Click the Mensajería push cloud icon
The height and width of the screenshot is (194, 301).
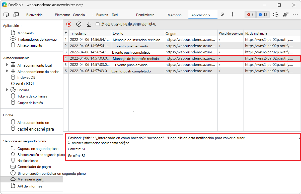tap(13, 179)
